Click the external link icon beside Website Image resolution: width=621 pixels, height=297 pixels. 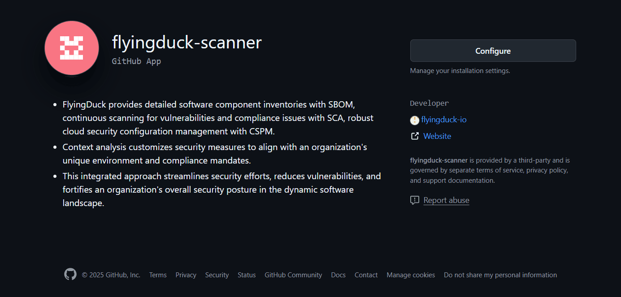click(x=415, y=136)
